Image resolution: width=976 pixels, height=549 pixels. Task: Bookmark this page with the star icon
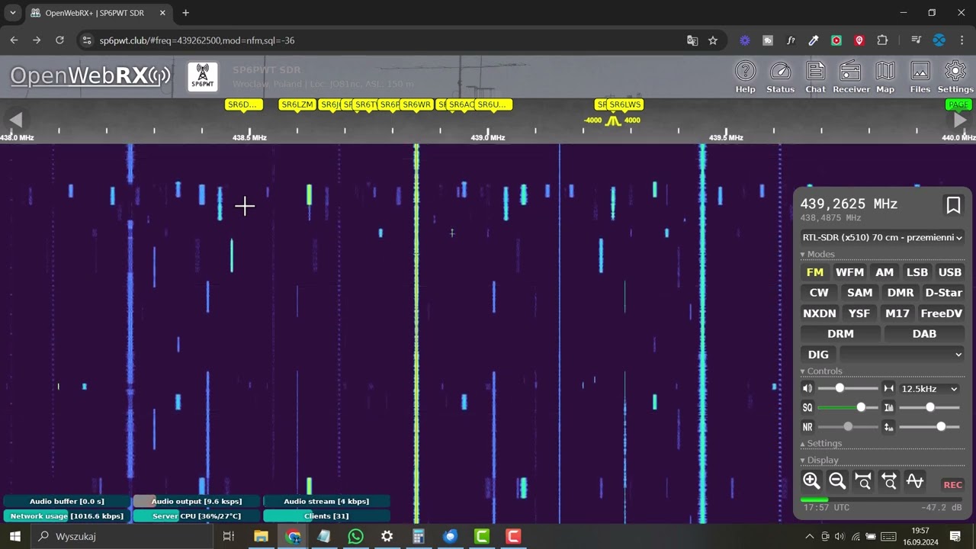tap(713, 40)
